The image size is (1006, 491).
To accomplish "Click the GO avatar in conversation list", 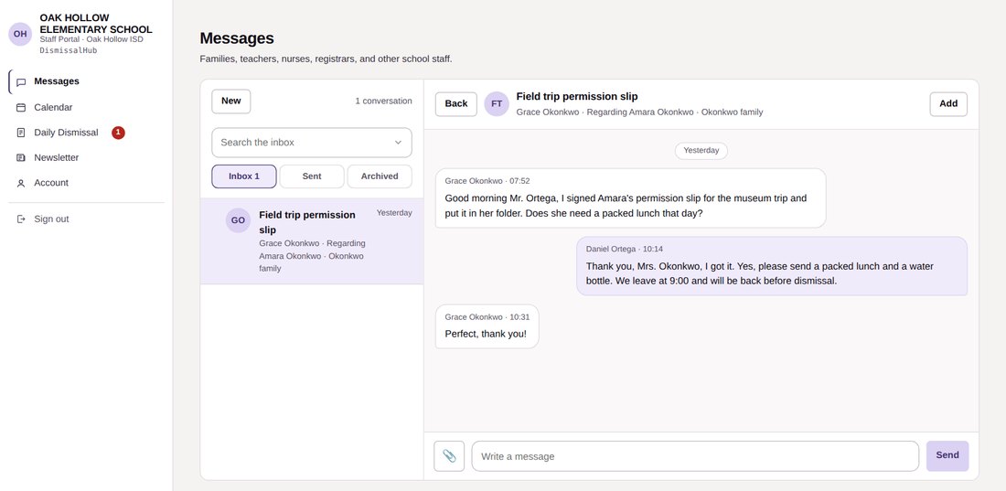I will point(238,220).
